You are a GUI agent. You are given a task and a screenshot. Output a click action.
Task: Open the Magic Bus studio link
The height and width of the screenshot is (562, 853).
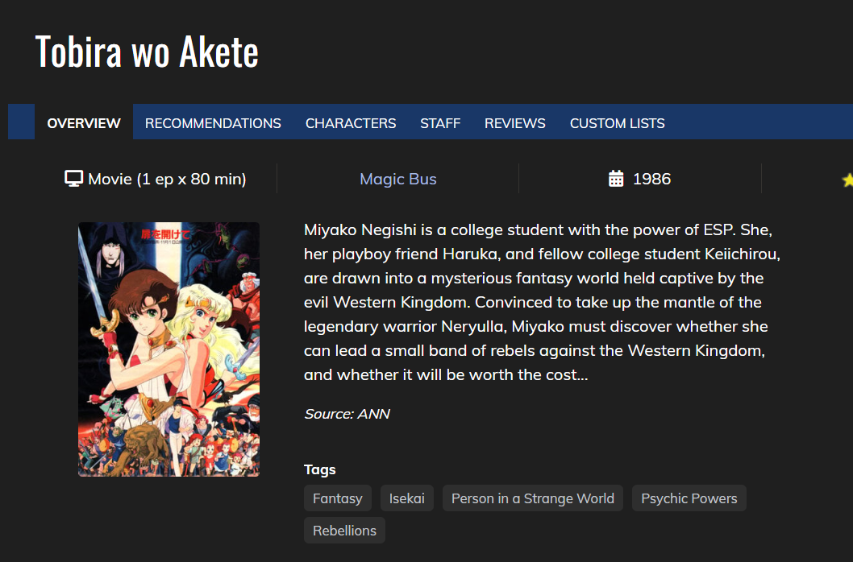398,179
